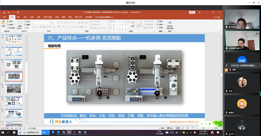261x136 pixels.
Task: Click the New Slide icon
Action: coord(20,23)
